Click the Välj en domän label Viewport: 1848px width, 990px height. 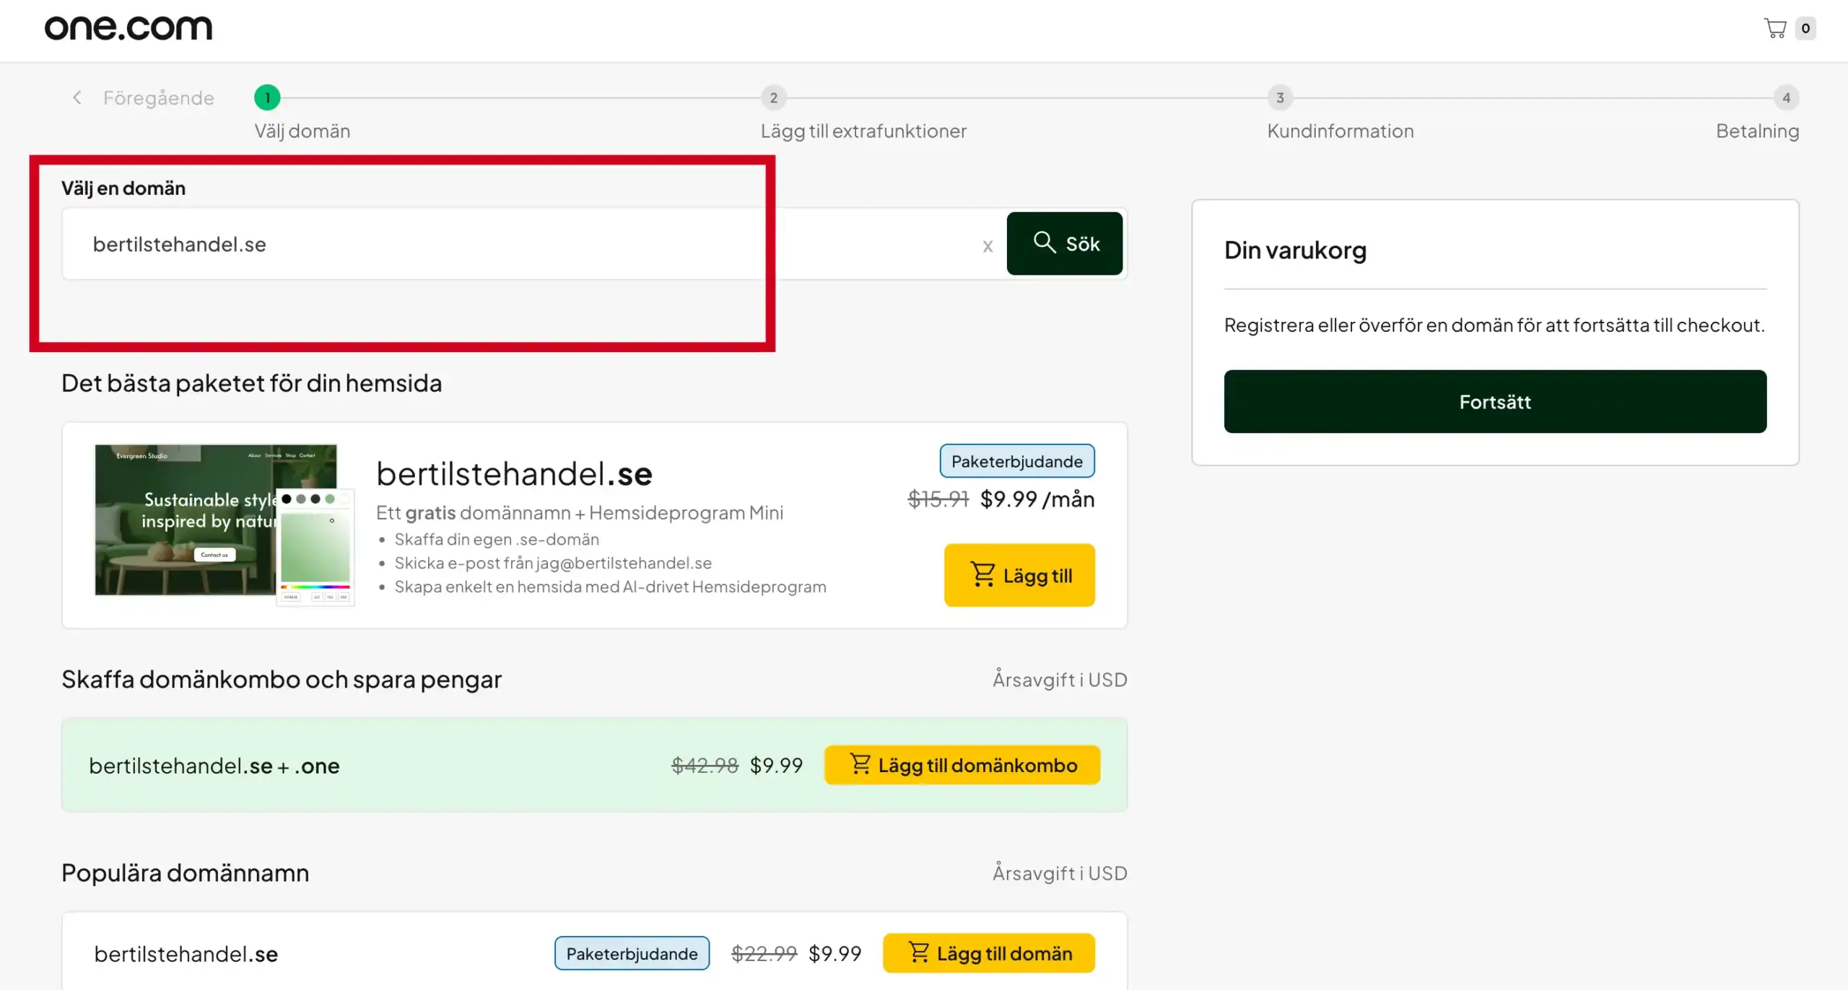coord(123,188)
